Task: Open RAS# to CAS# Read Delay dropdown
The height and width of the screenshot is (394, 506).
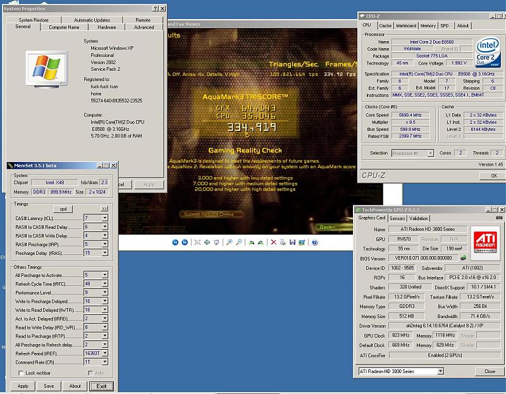Action: [105, 227]
